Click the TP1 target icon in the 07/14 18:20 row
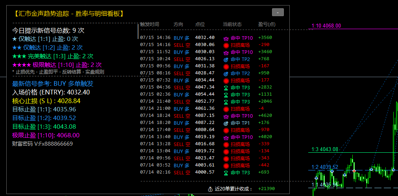The height and width of the screenshot is (196, 398). click(226, 124)
